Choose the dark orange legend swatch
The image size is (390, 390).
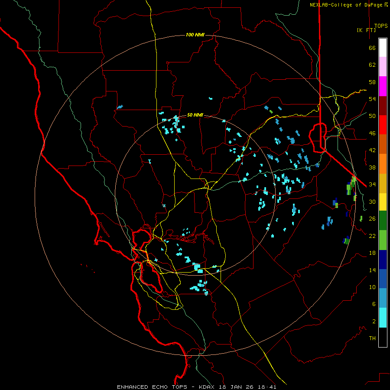pyautogui.click(x=383, y=144)
